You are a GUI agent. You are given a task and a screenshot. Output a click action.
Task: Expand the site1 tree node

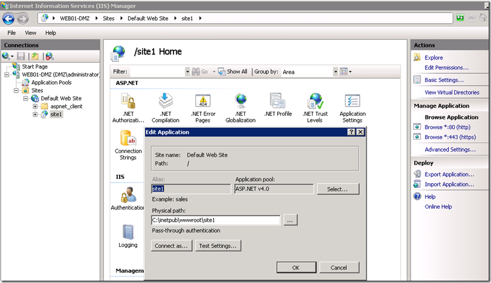point(35,114)
